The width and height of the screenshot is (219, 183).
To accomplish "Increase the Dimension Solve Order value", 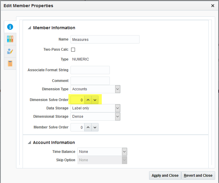I will pyautogui.click(x=88, y=100).
